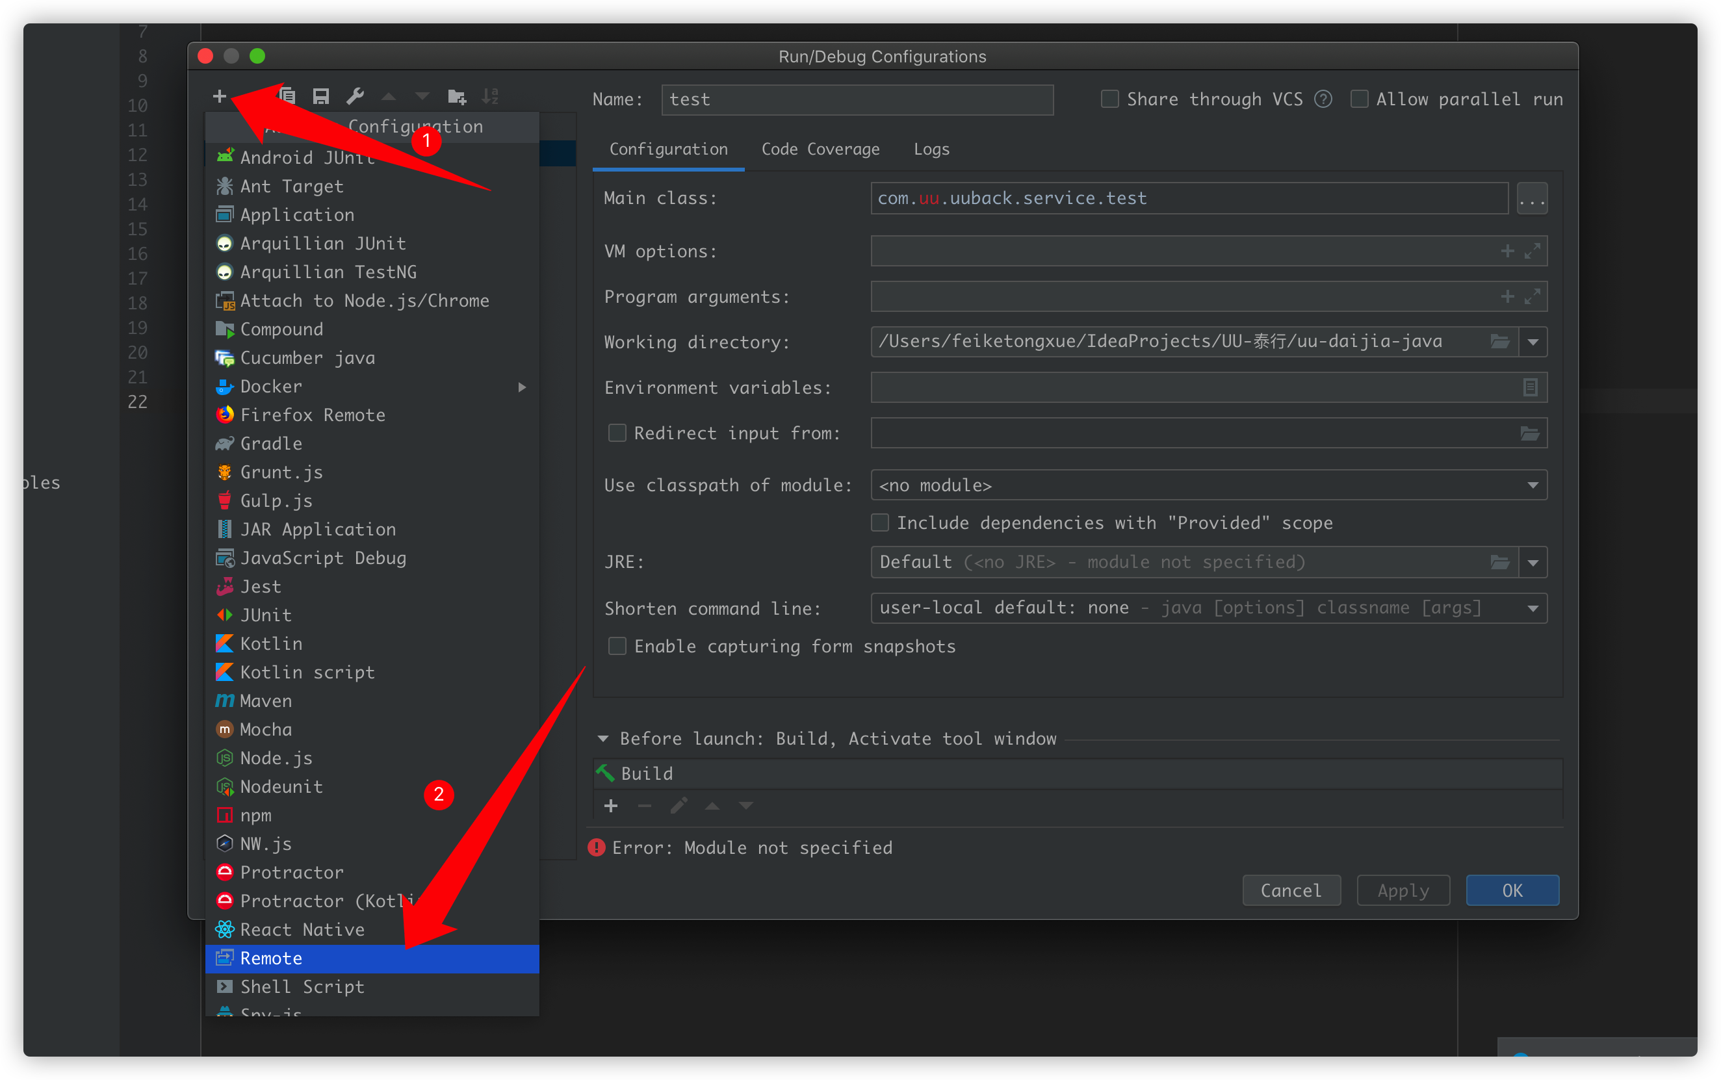Add a Before launch task with the plus icon
The height and width of the screenshot is (1080, 1721).
(x=611, y=806)
